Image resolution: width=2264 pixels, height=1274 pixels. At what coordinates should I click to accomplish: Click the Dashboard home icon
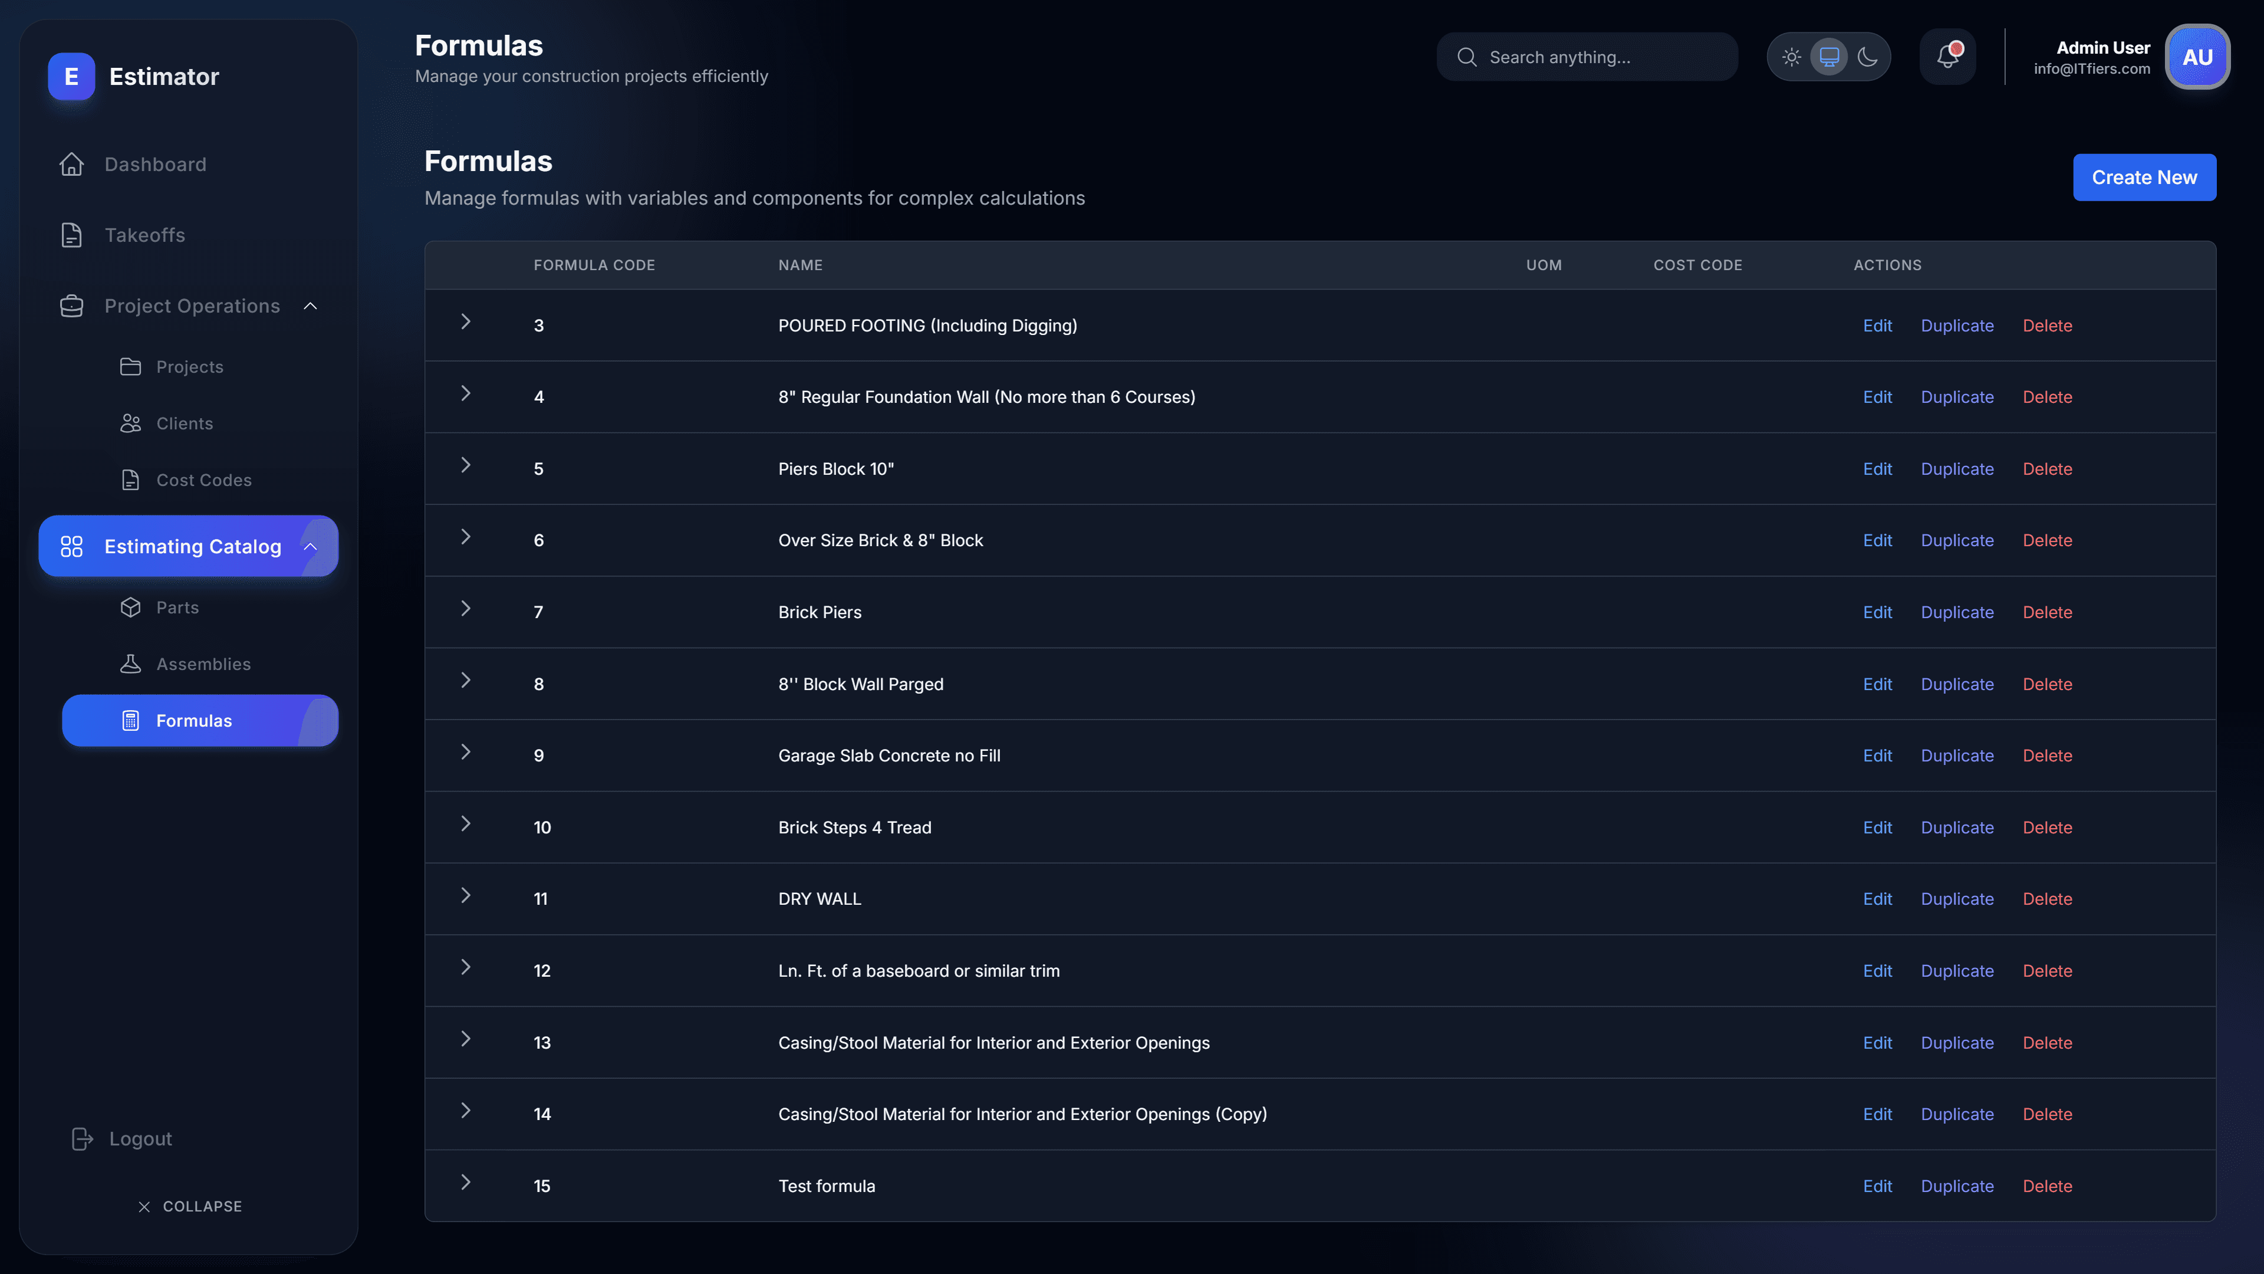(71, 165)
